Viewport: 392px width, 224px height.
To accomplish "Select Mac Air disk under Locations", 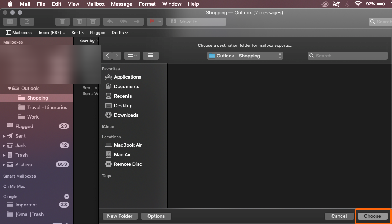I will (122, 155).
